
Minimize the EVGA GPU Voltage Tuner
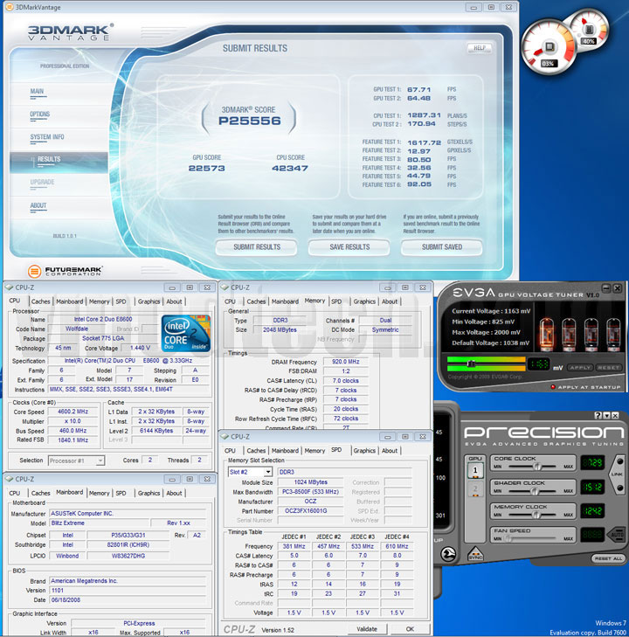click(x=606, y=288)
